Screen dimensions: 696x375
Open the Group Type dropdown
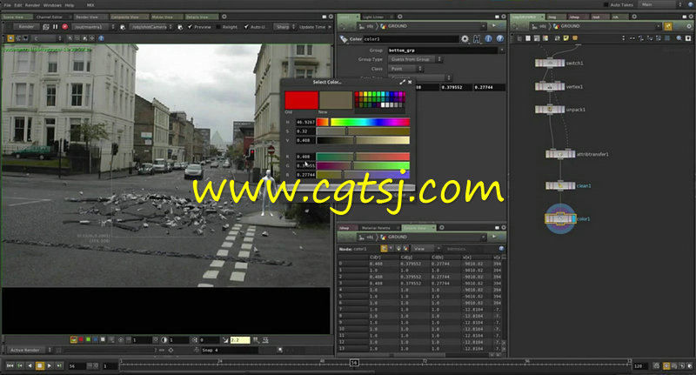tap(416, 59)
